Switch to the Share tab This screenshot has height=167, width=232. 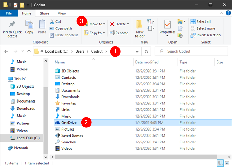(x=44, y=13)
